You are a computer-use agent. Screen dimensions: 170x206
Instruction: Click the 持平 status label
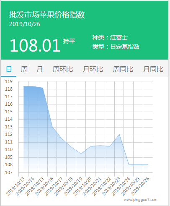click(69, 41)
